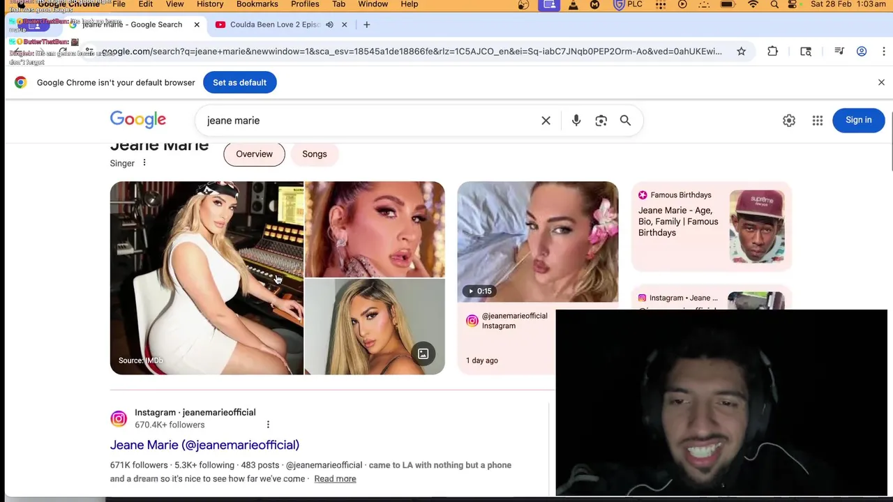Close the jeane marie Google Search tab

coord(197,24)
